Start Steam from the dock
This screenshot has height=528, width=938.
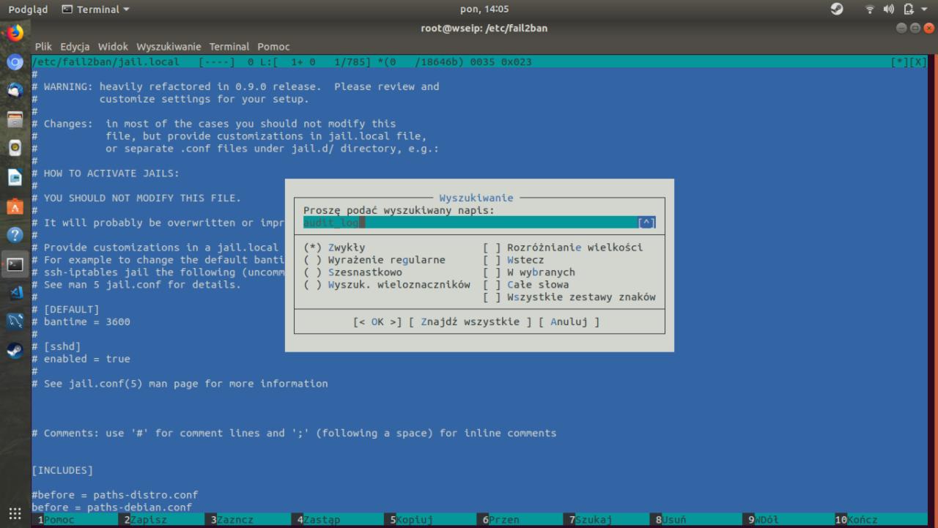tap(14, 350)
